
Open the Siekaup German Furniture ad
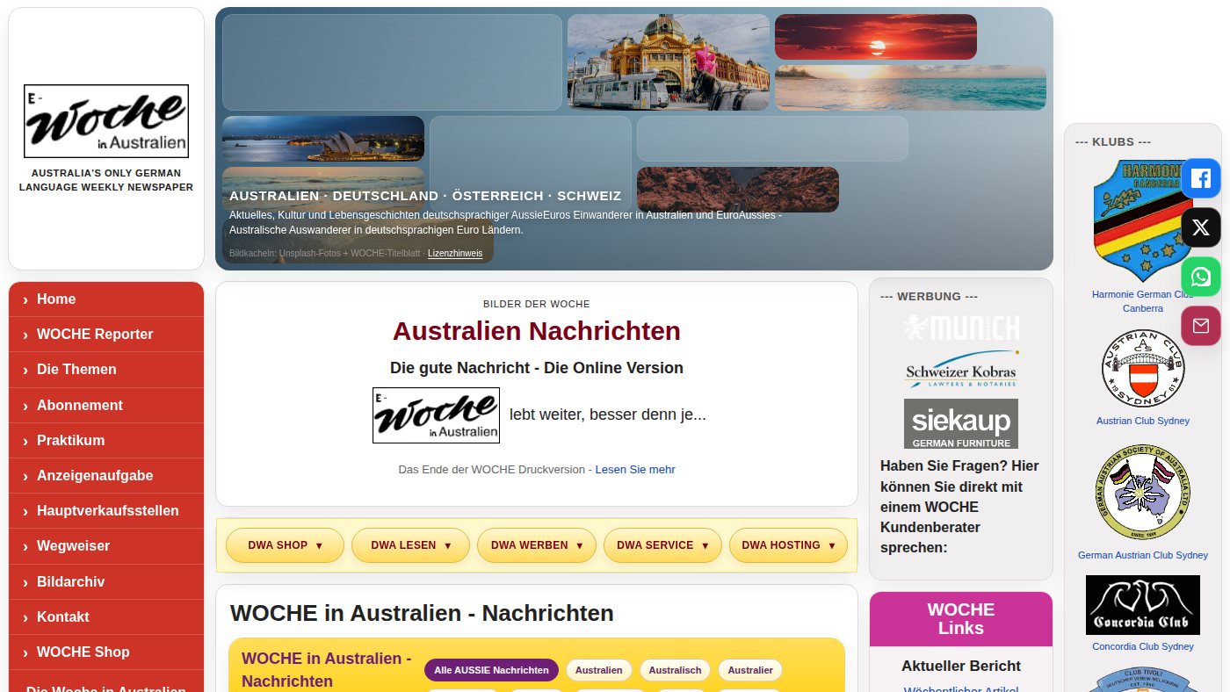961,423
